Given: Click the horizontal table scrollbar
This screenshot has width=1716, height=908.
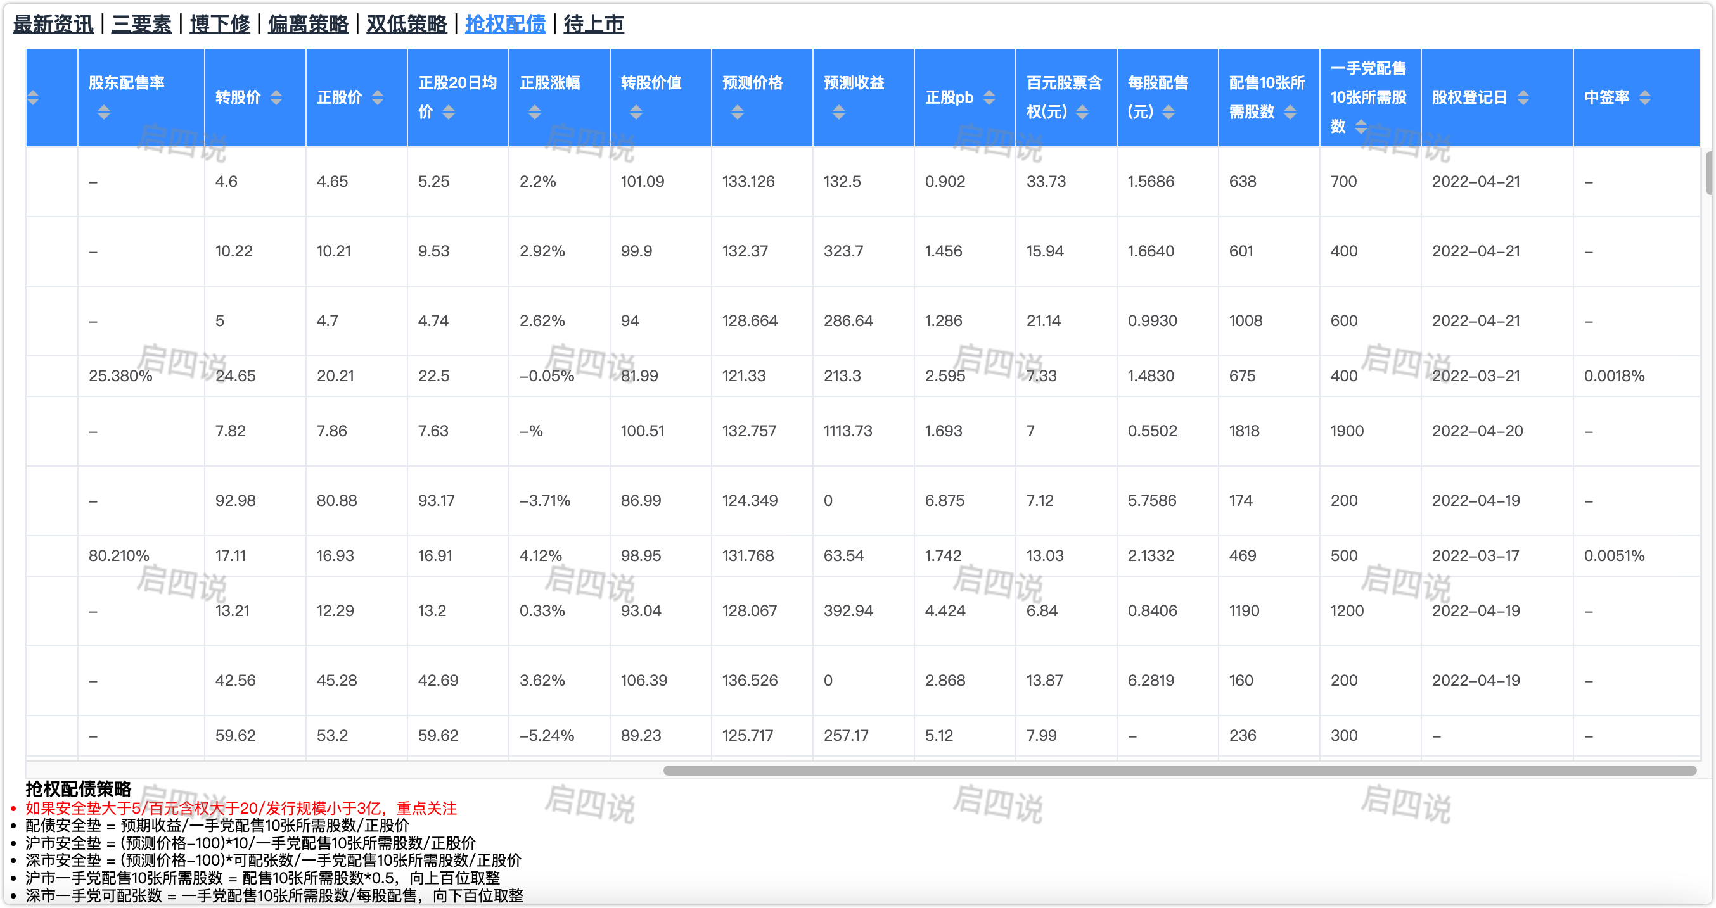Looking at the screenshot, I should 1179,770.
